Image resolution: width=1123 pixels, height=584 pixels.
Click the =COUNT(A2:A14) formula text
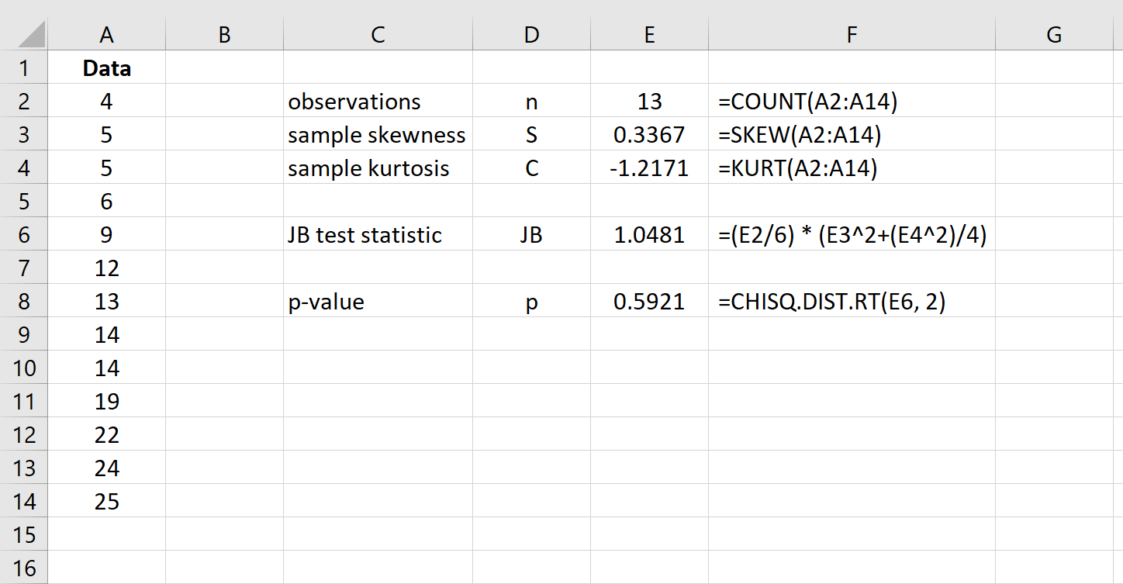pyautogui.click(x=809, y=102)
